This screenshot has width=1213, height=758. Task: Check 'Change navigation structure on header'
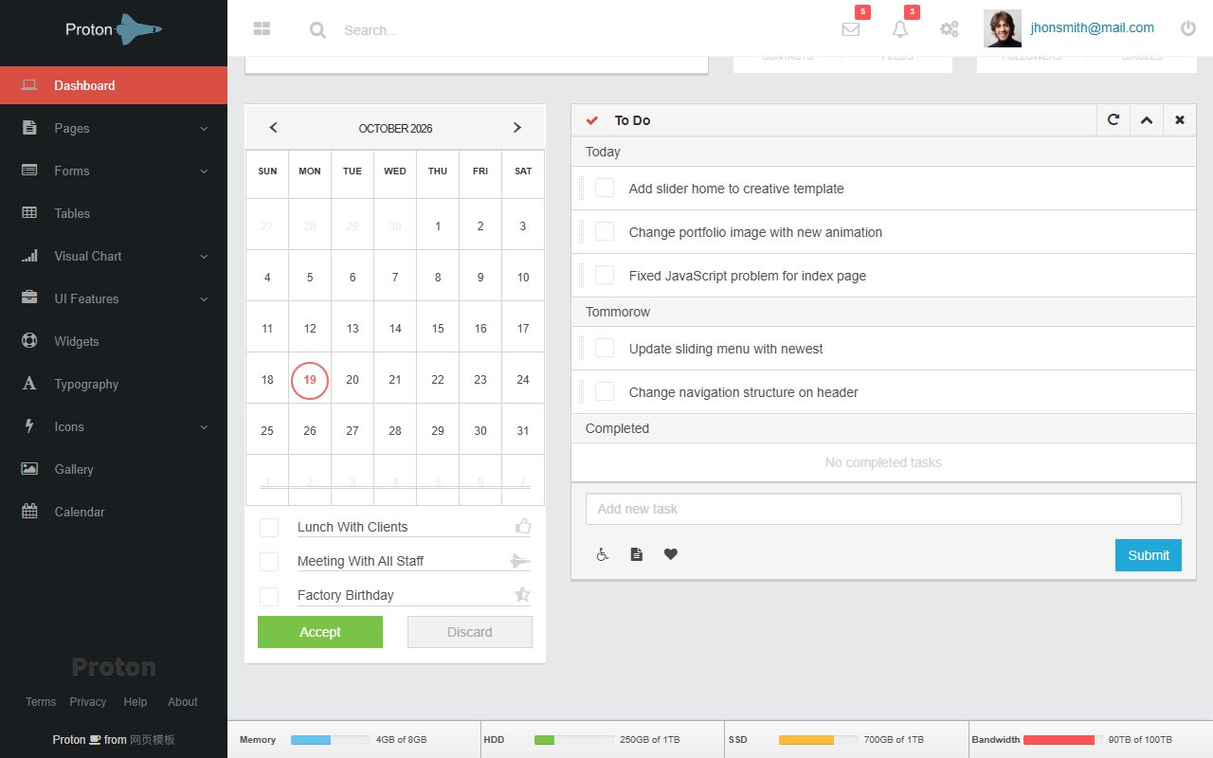click(605, 391)
